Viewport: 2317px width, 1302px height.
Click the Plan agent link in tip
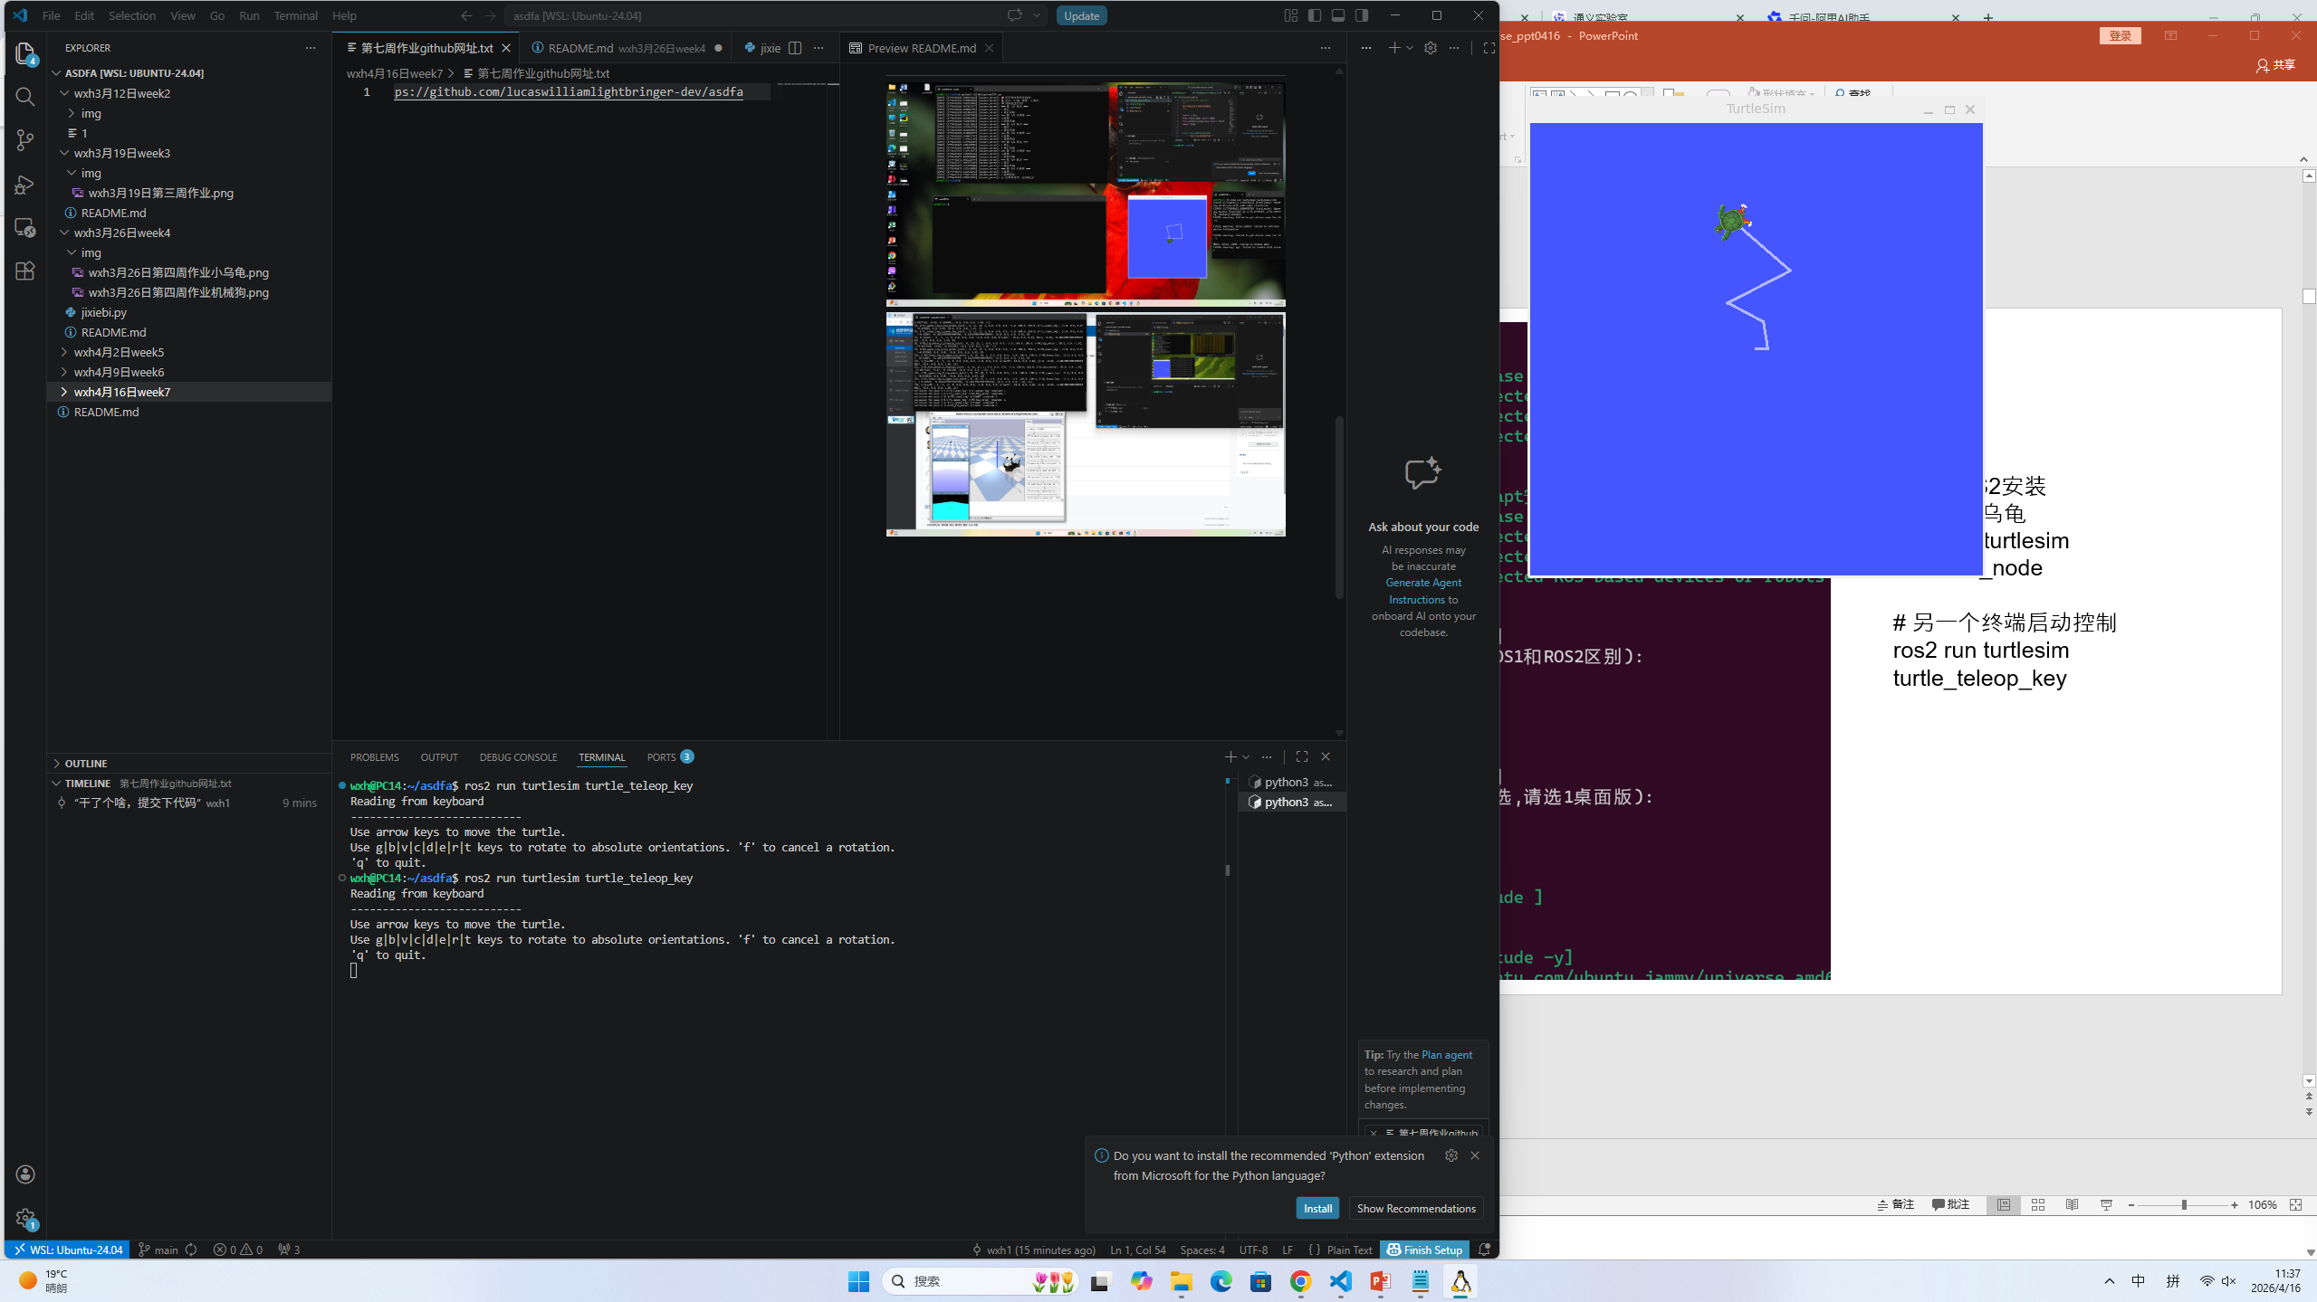point(1447,1055)
